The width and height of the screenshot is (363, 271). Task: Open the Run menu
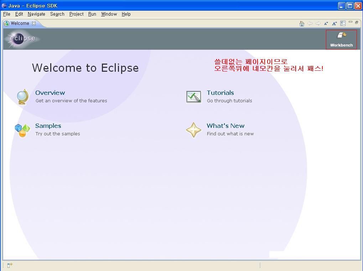tap(92, 14)
